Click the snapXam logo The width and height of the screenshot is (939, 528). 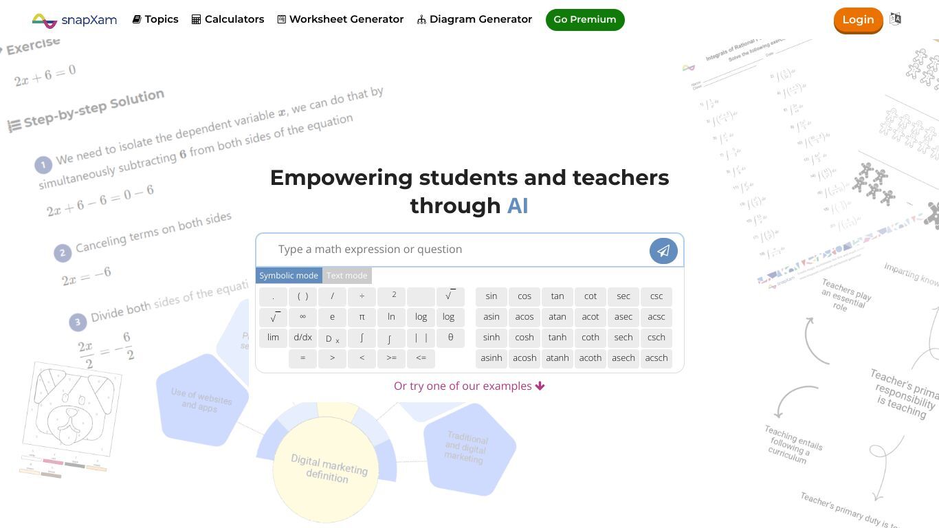pos(74,20)
